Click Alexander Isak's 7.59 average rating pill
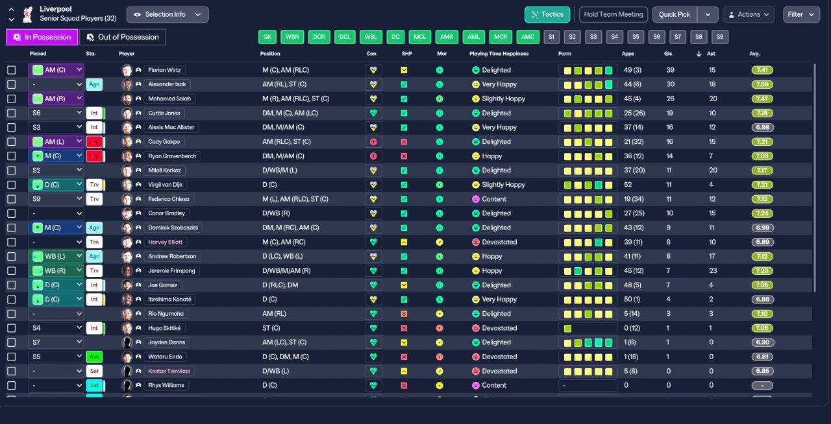Viewport: 831px width, 424px height. click(762, 84)
